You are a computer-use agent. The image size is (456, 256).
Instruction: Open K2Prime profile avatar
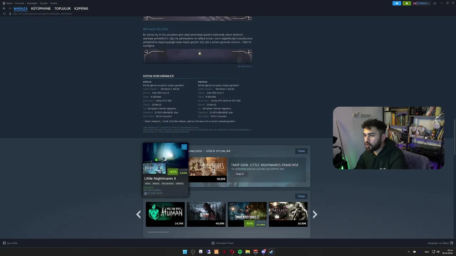[415, 3]
